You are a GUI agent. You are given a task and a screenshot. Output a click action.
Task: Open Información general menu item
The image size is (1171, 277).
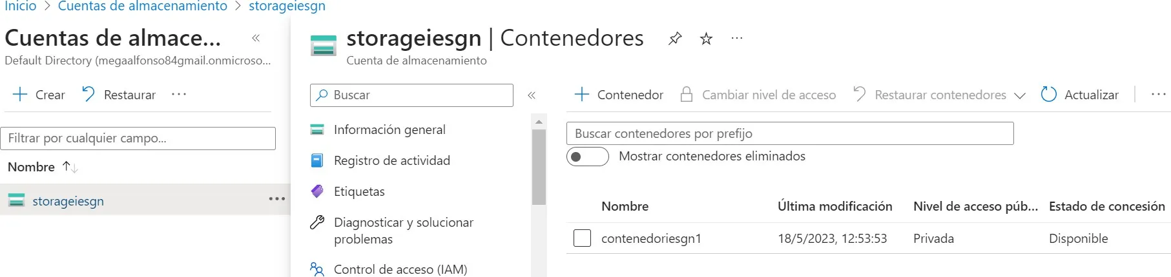[x=389, y=129]
